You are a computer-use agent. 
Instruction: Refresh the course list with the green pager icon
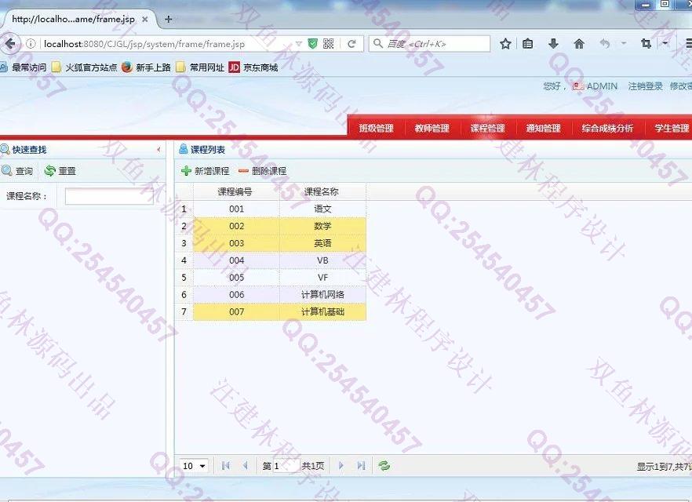coord(384,465)
